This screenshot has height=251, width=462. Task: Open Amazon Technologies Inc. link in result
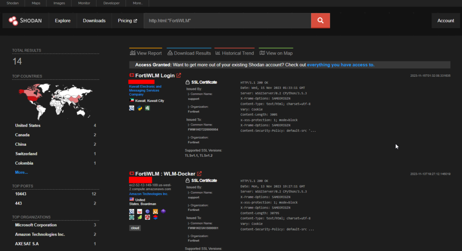coord(148,194)
